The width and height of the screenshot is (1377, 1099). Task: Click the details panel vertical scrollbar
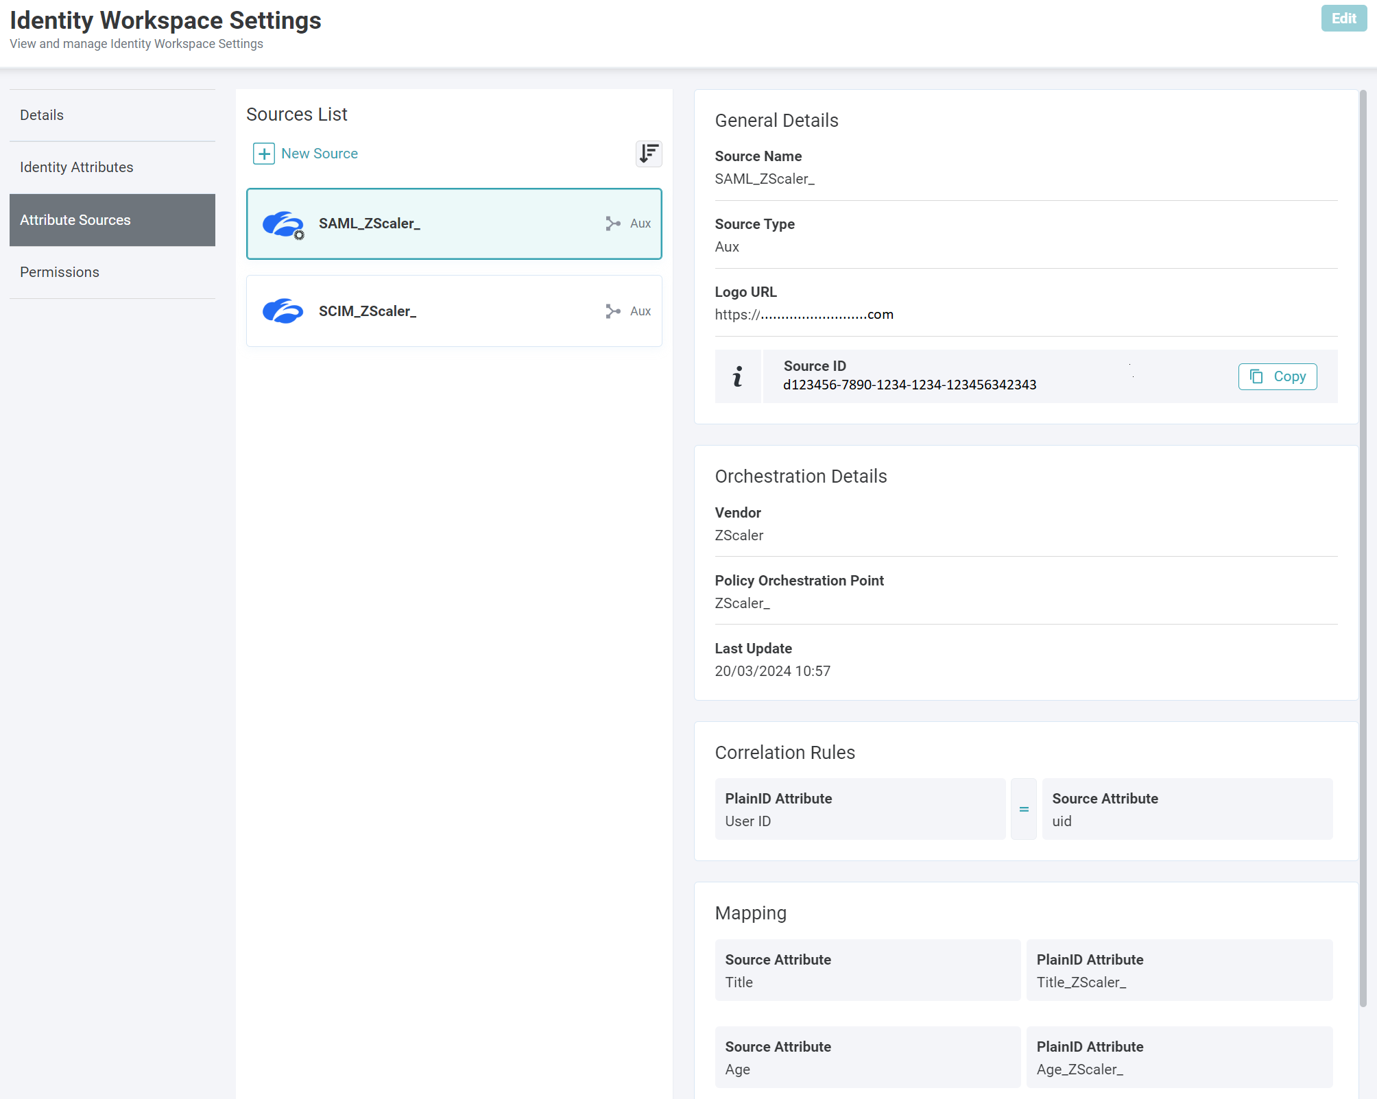click(1363, 548)
